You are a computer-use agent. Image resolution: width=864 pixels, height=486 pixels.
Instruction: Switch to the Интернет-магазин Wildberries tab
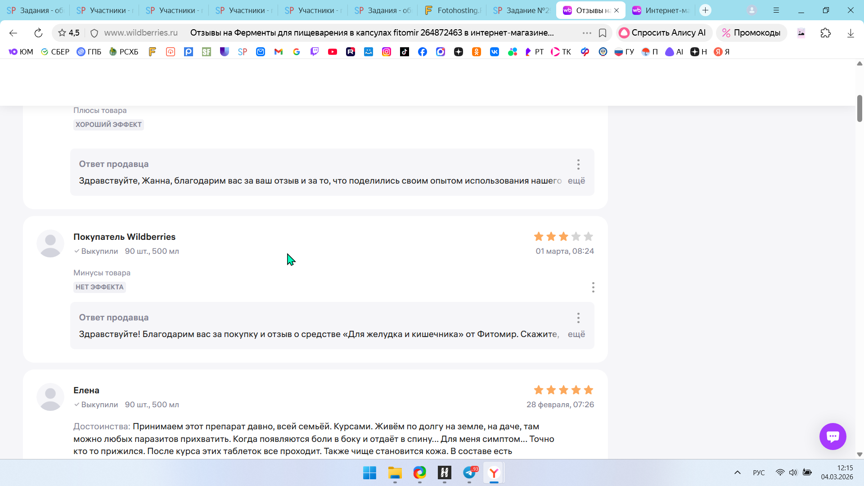click(661, 10)
